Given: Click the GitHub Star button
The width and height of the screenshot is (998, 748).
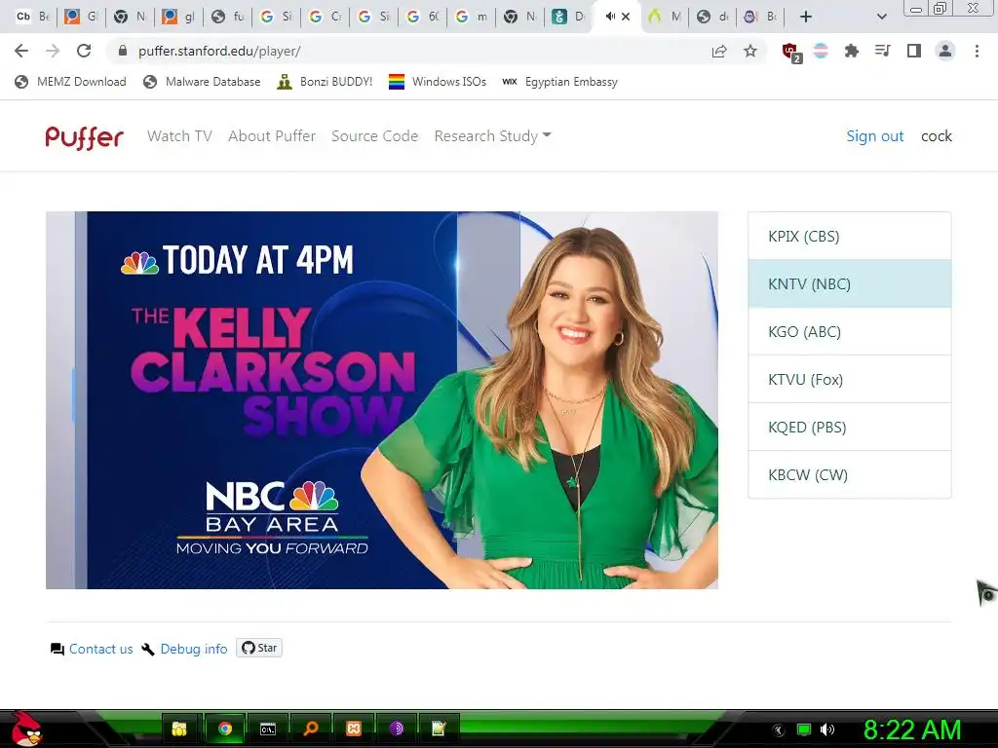Looking at the screenshot, I should [259, 648].
